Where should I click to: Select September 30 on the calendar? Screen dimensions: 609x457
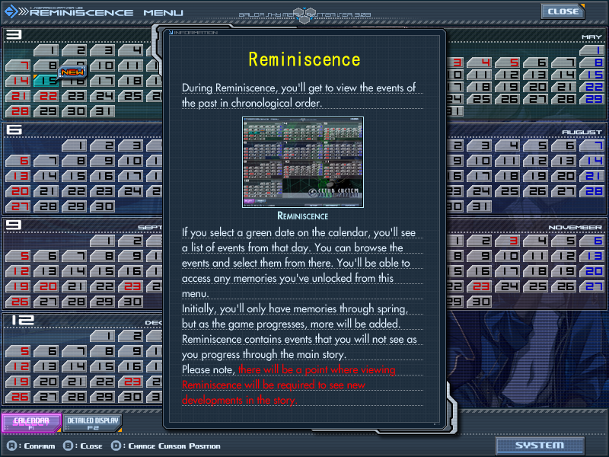tap(131, 301)
